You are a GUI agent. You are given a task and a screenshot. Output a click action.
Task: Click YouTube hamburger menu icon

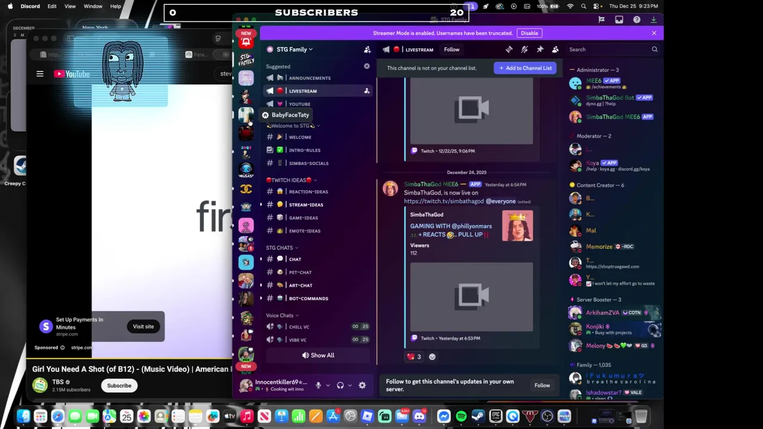point(40,74)
